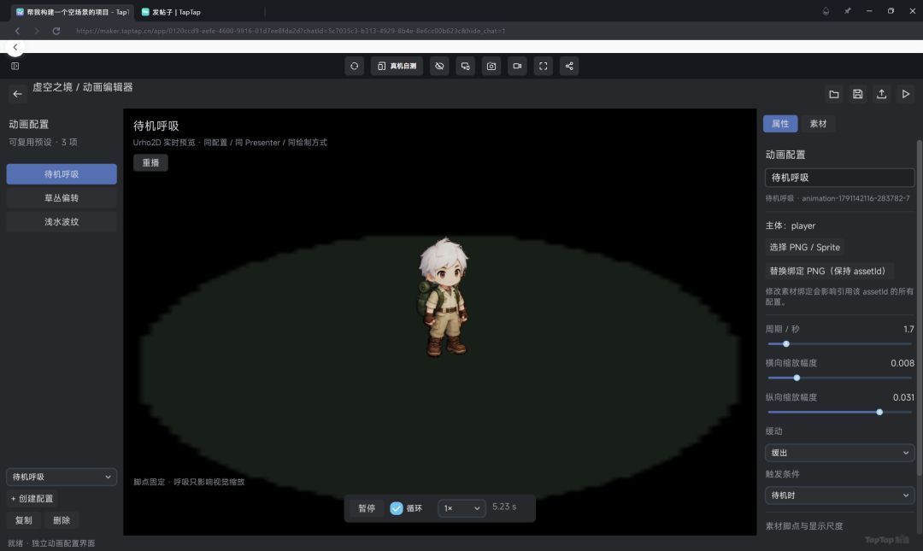Run the project with the play icon

pos(905,94)
